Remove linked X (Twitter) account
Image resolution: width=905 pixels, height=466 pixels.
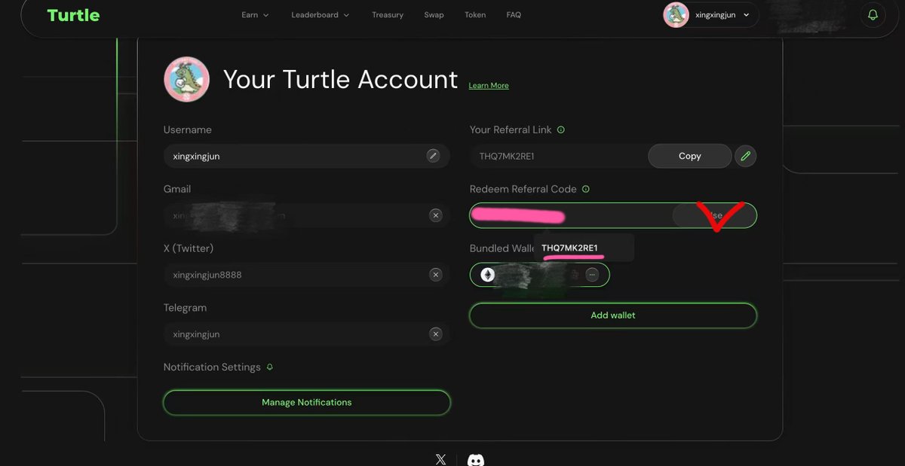pos(435,275)
